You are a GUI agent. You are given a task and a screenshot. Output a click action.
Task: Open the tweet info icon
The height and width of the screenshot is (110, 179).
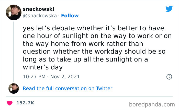tap(169, 77)
